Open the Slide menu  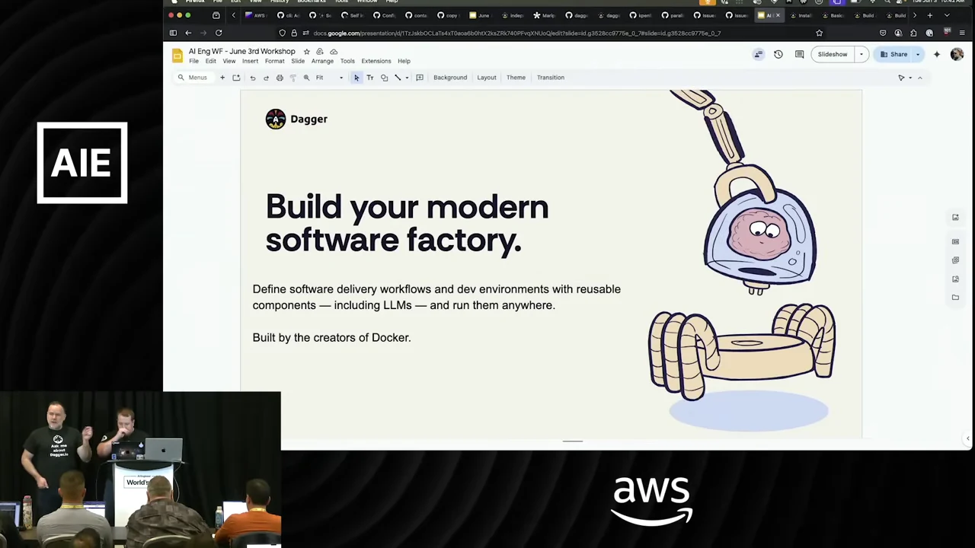point(298,61)
